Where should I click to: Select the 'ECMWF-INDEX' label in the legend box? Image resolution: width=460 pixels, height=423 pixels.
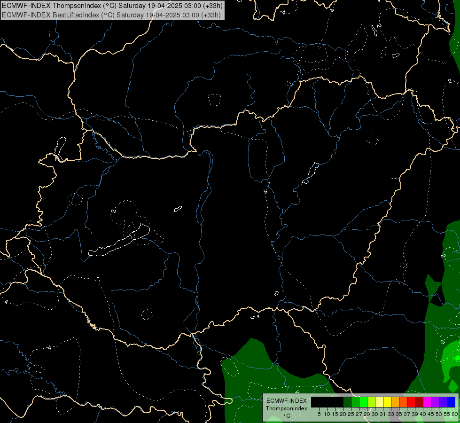click(x=286, y=401)
